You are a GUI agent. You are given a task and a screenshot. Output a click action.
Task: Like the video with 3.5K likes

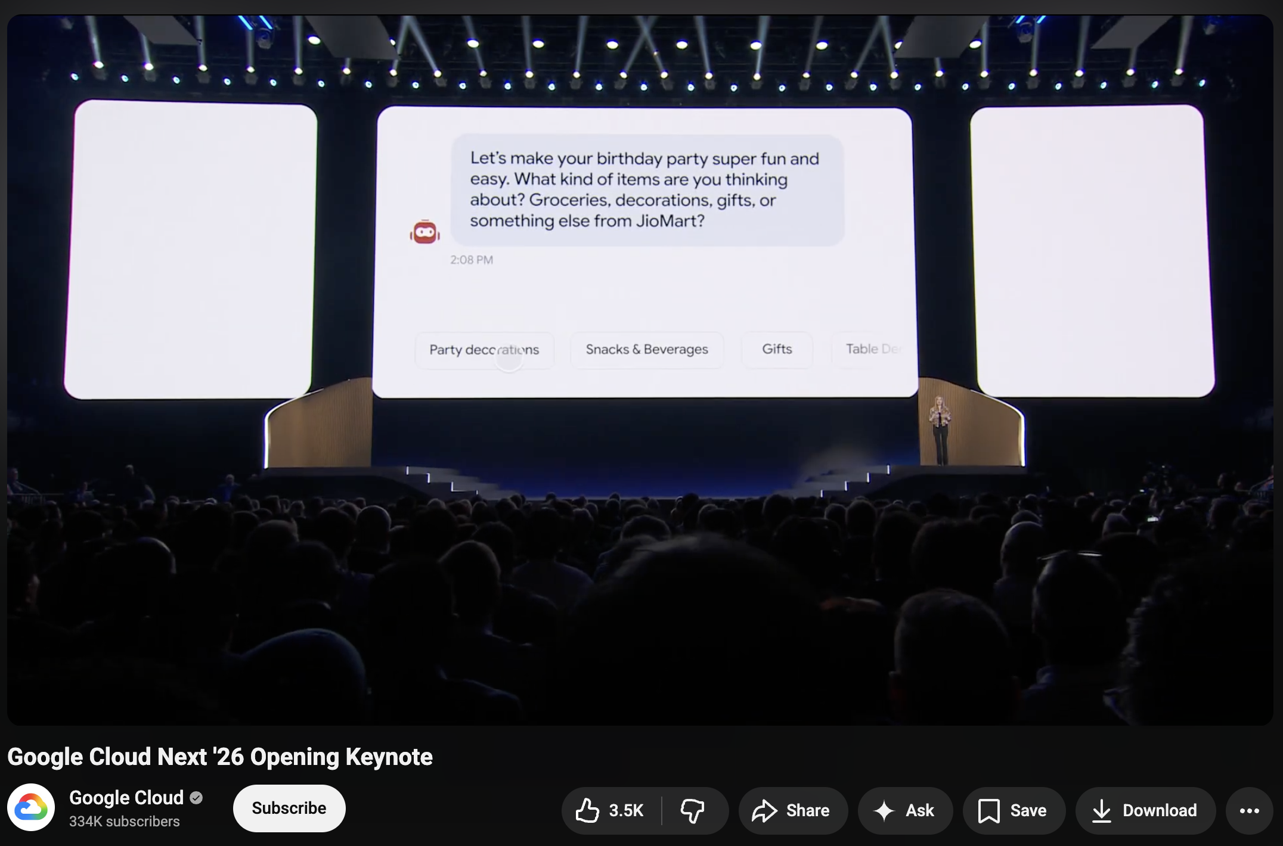click(x=611, y=811)
